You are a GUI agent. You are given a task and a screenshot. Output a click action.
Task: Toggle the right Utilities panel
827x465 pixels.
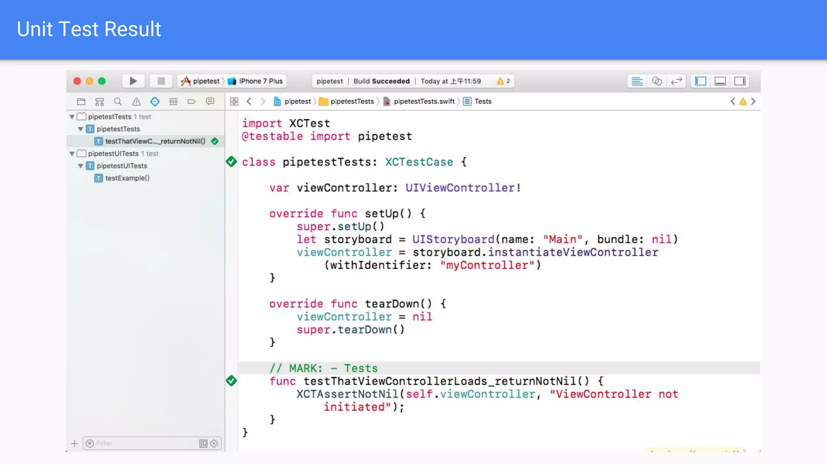740,81
